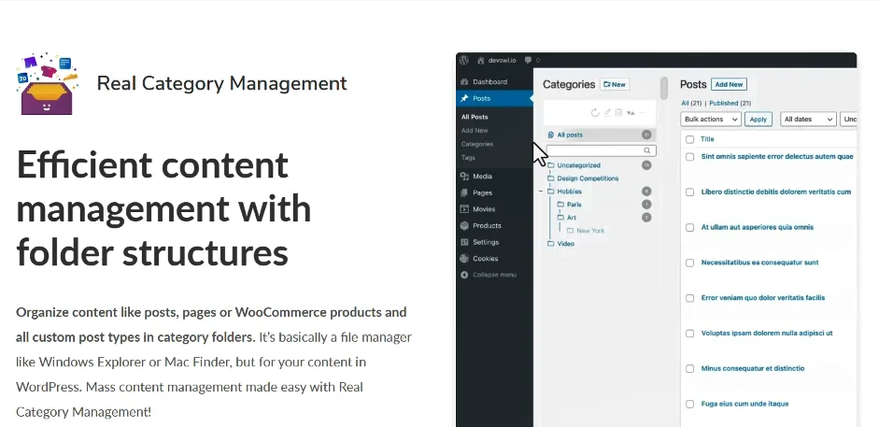Click the trash delete icon in the Categories toolbar
879x427 pixels.
(x=618, y=113)
